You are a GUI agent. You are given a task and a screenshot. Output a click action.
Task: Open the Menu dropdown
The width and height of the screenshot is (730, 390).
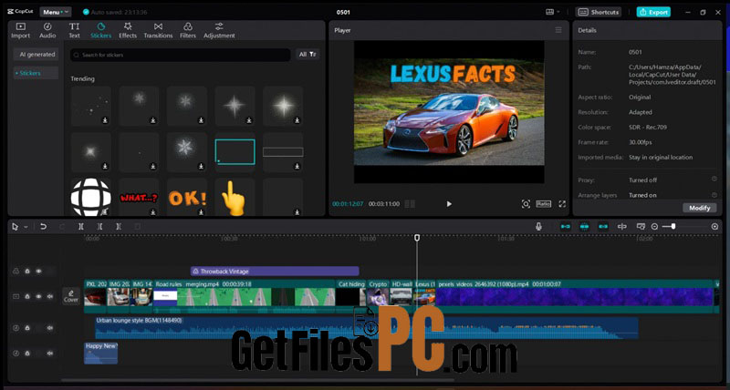coord(56,12)
